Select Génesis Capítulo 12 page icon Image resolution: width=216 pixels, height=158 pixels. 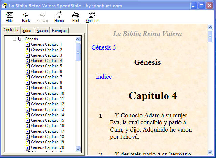28,104
